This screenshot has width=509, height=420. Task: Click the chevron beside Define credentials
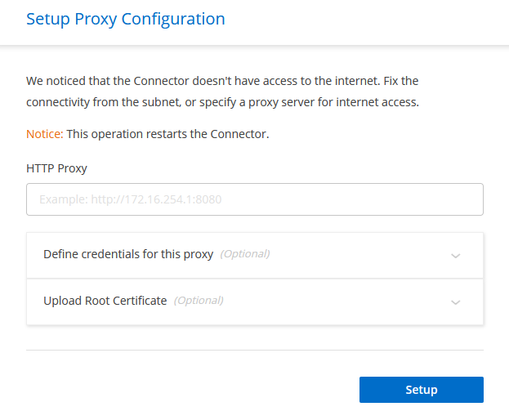456,255
